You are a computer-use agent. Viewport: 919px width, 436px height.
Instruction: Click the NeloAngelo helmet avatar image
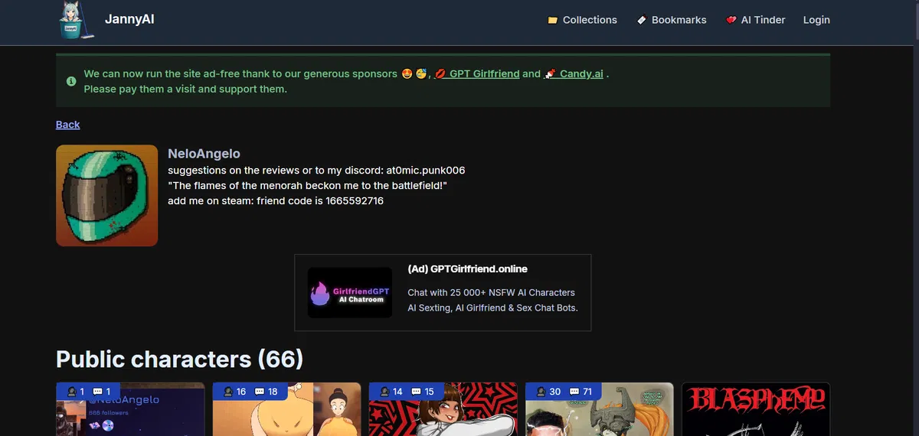[x=107, y=196]
